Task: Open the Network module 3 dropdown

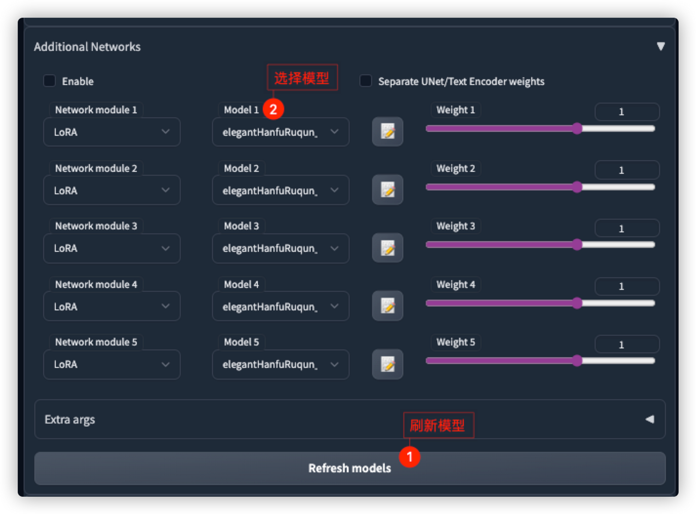Action: click(x=111, y=248)
